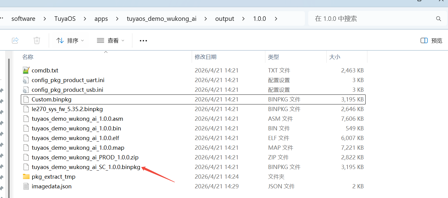448x198 pixels.
Task: Select the imagedata.json file icon
Action: [26, 186]
